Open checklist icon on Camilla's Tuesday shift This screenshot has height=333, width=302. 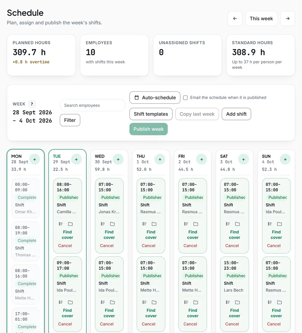pyautogui.click(x=61, y=224)
